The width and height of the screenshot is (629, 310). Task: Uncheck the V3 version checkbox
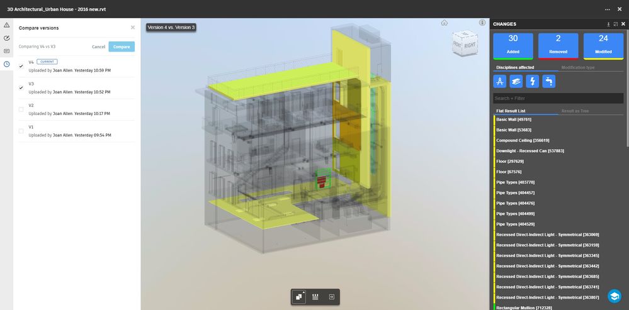21,87
